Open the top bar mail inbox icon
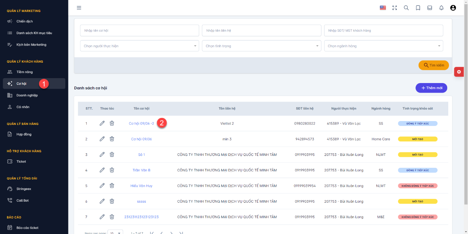 [430, 8]
